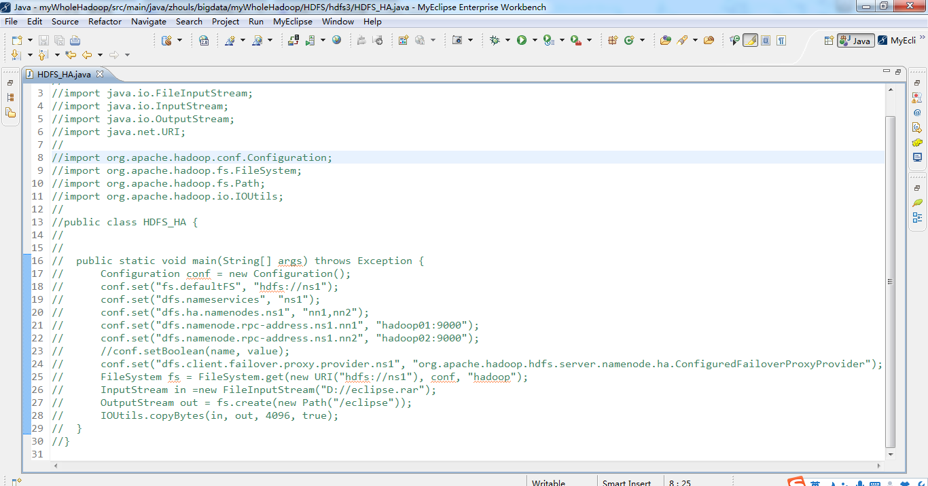Open the Next Annotation dropdown arrow
This screenshot has width=928, height=486.
pyautogui.click(x=29, y=55)
